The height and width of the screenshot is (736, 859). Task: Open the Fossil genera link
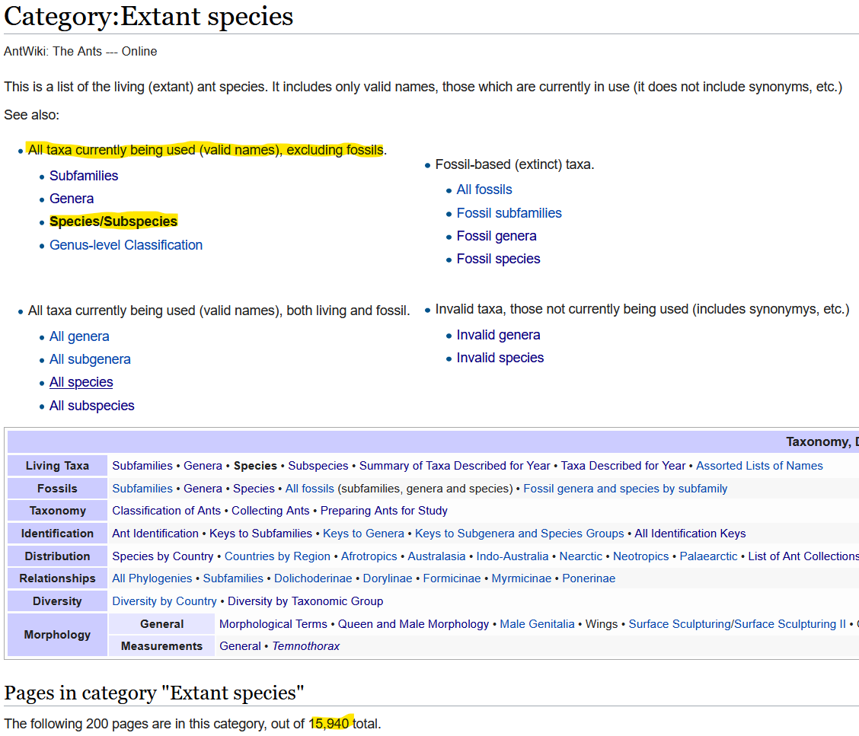point(497,236)
